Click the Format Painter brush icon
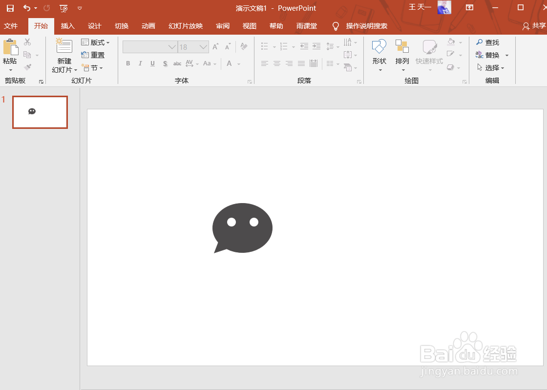Image resolution: width=547 pixels, height=390 pixels. click(x=27, y=67)
